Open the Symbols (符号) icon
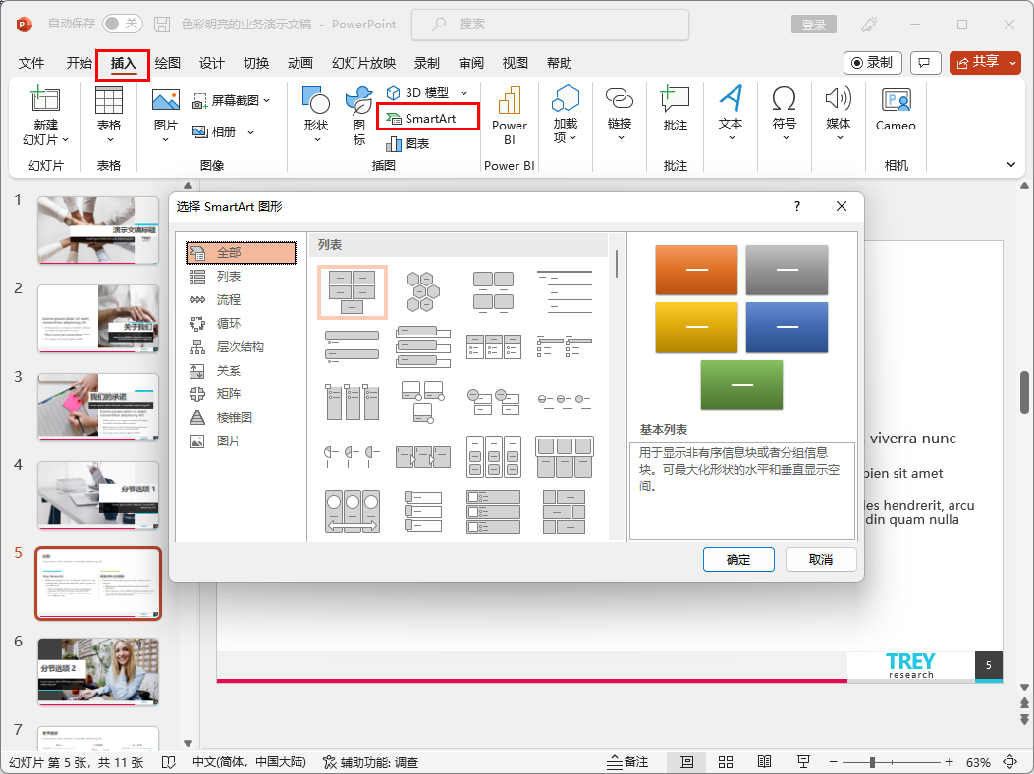Viewport: 1034px width, 774px height. click(x=784, y=99)
